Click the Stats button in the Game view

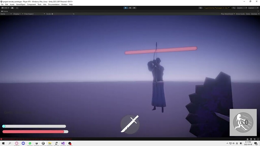point(248,14)
